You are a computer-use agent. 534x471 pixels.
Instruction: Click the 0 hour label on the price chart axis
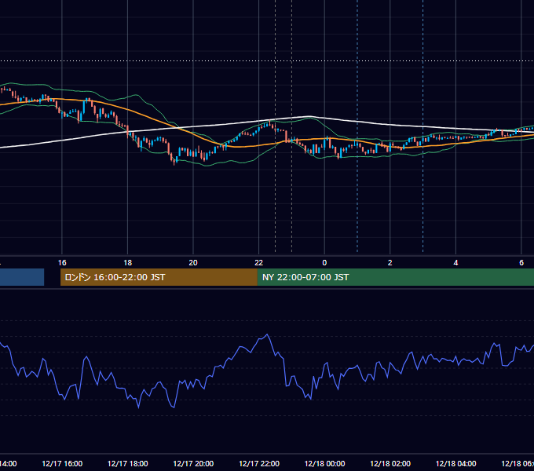click(324, 263)
